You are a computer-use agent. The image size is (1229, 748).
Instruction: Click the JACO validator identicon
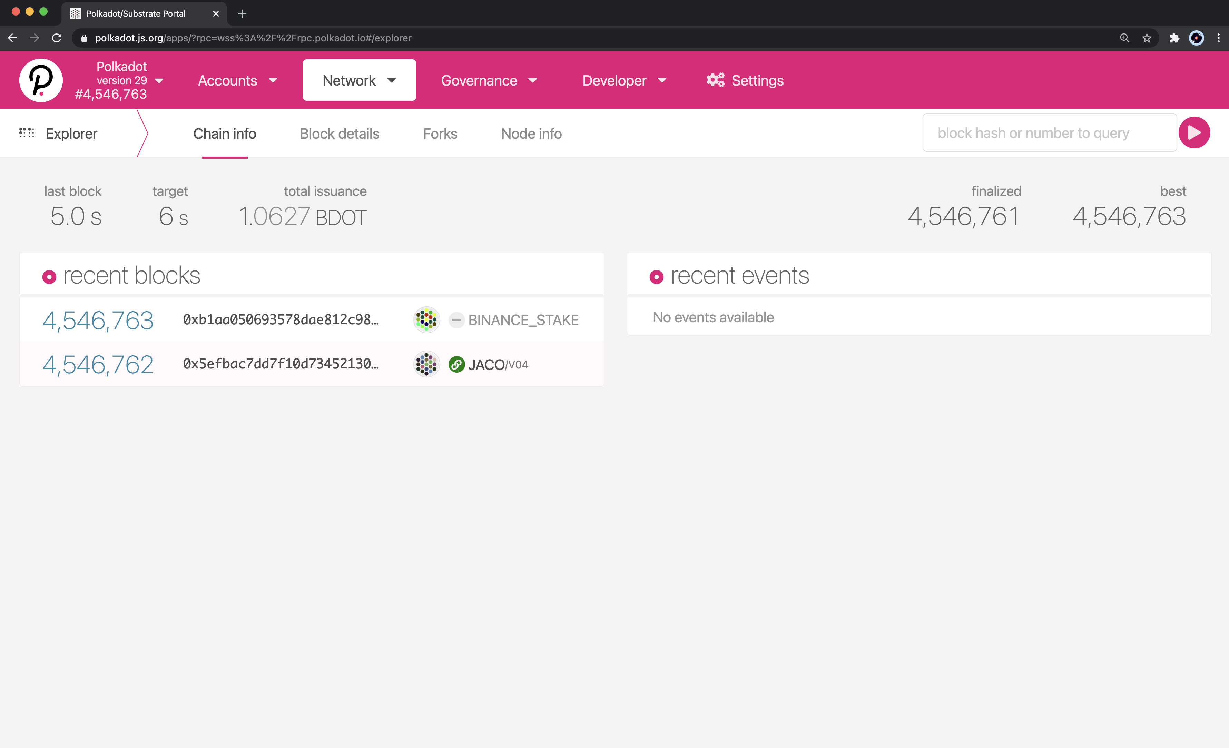(426, 364)
